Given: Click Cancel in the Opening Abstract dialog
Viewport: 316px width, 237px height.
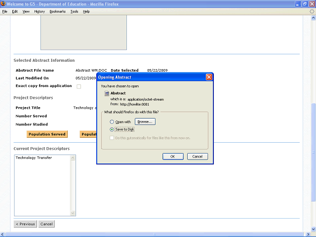Looking at the screenshot, I should click(197, 157).
